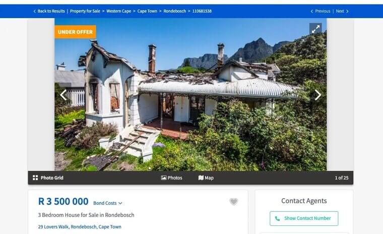This screenshot has height=234, width=383.
Task: Click Show Contact Number button
Action: coord(304,218)
